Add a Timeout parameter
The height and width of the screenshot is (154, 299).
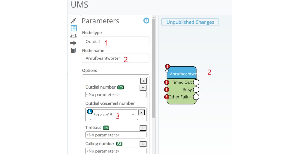point(143,128)
